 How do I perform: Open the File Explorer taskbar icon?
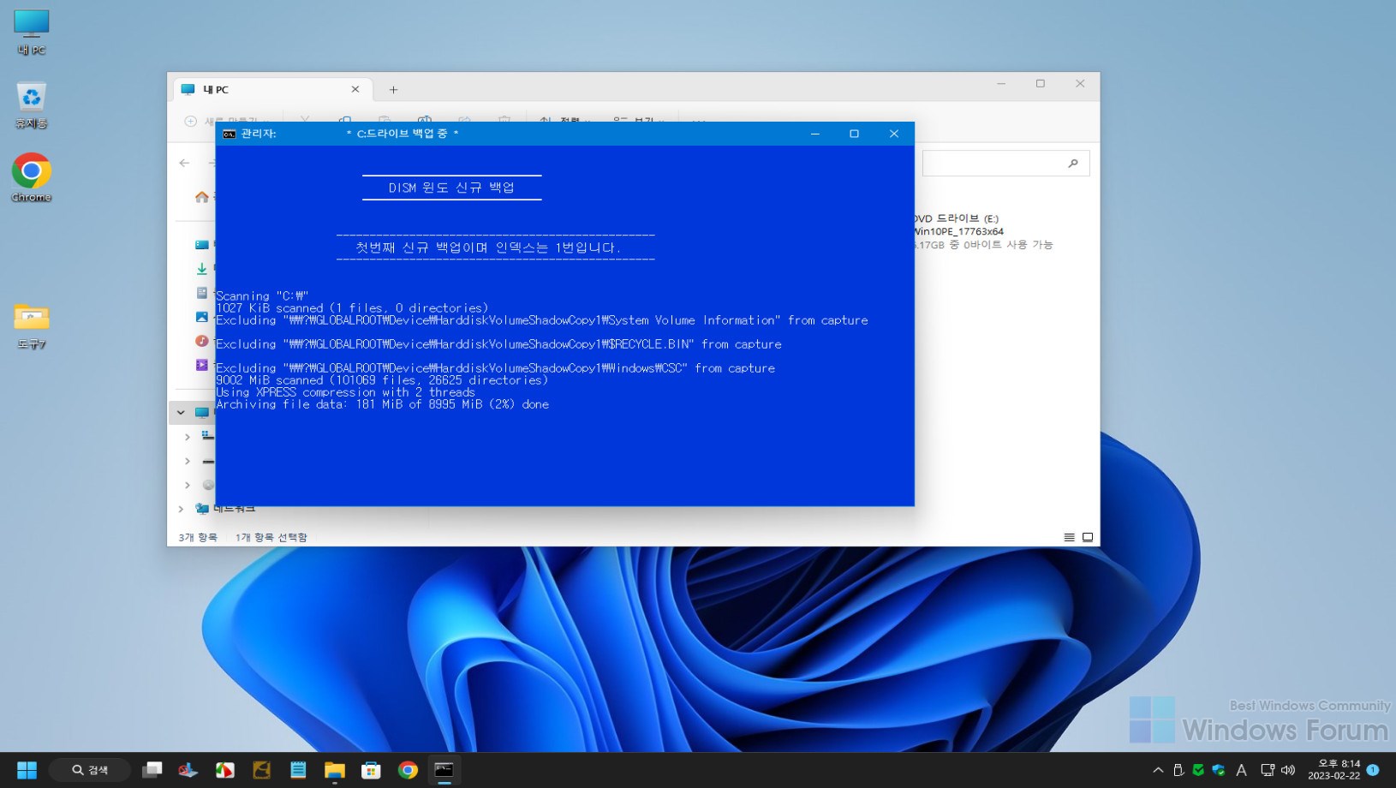click(x=335, y=770)
